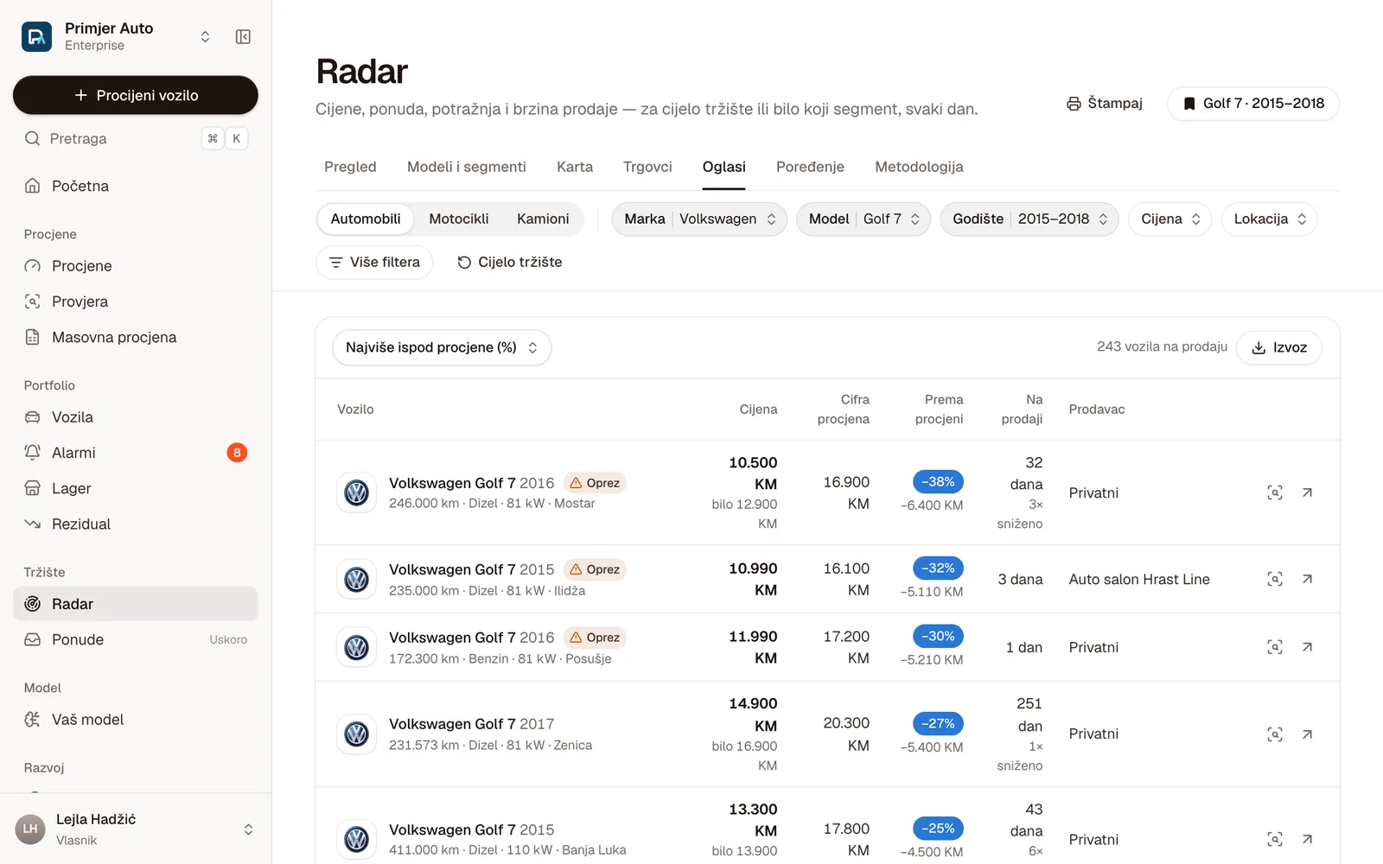
Task: Open Model Golf 7 dropdown
Action: point(864,219)
